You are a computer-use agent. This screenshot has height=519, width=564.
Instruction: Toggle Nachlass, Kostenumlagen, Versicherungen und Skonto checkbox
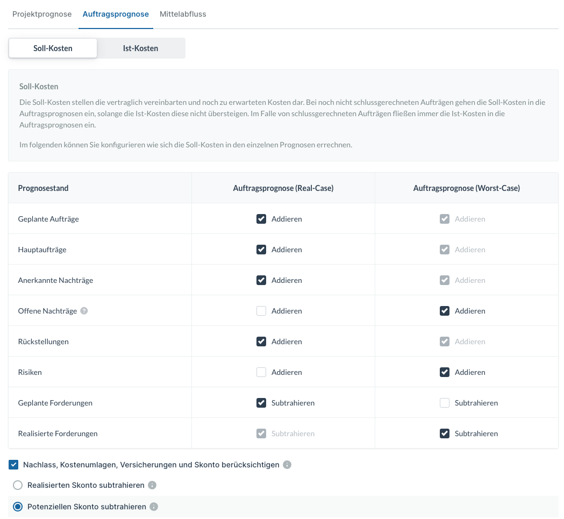[14, 465]
